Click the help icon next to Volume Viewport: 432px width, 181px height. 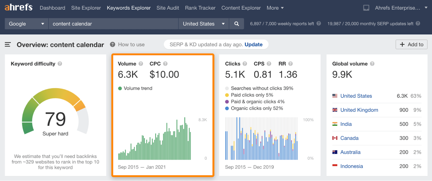141,64
